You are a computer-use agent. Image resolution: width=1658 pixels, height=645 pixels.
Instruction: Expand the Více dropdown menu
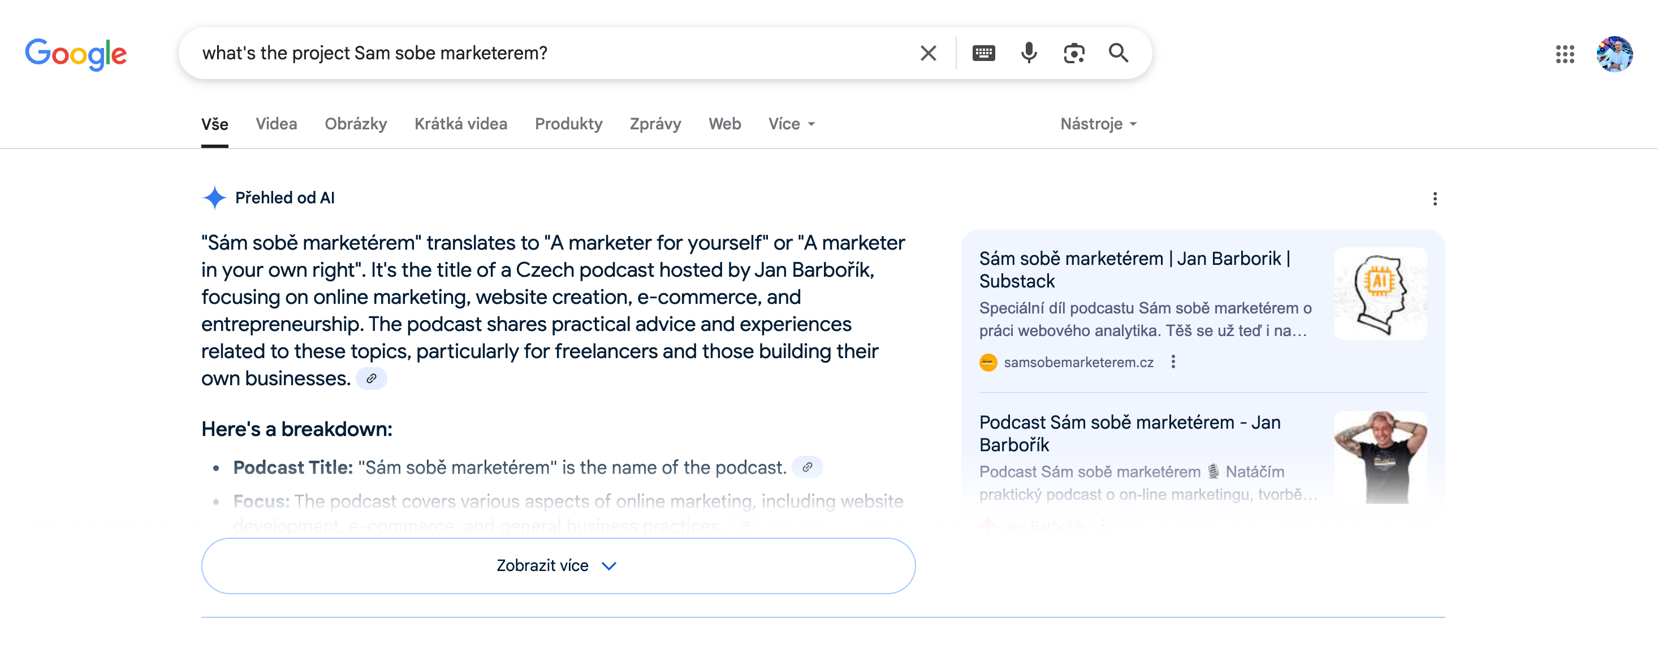point(791,124)
